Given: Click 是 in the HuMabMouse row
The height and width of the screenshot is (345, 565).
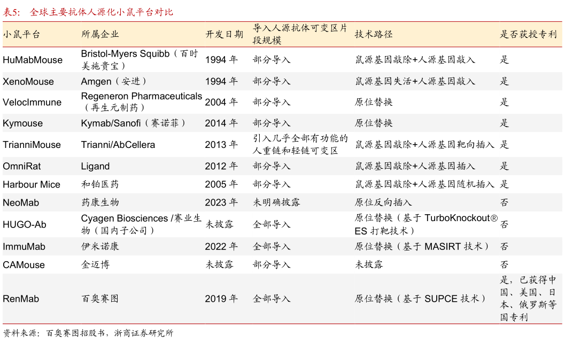Looking at the screenshot, I should coord(505,59).
